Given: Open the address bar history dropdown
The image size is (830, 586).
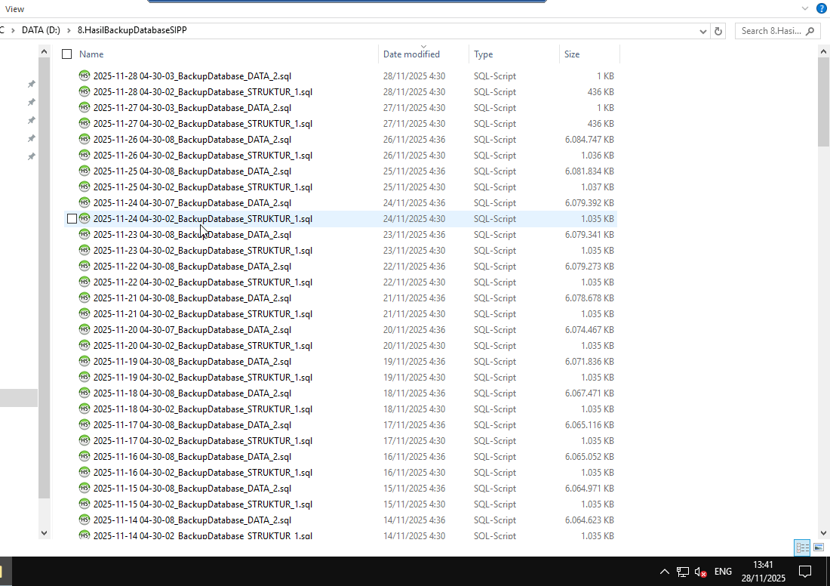Looking at the screenshot, I should click(703, 31).
